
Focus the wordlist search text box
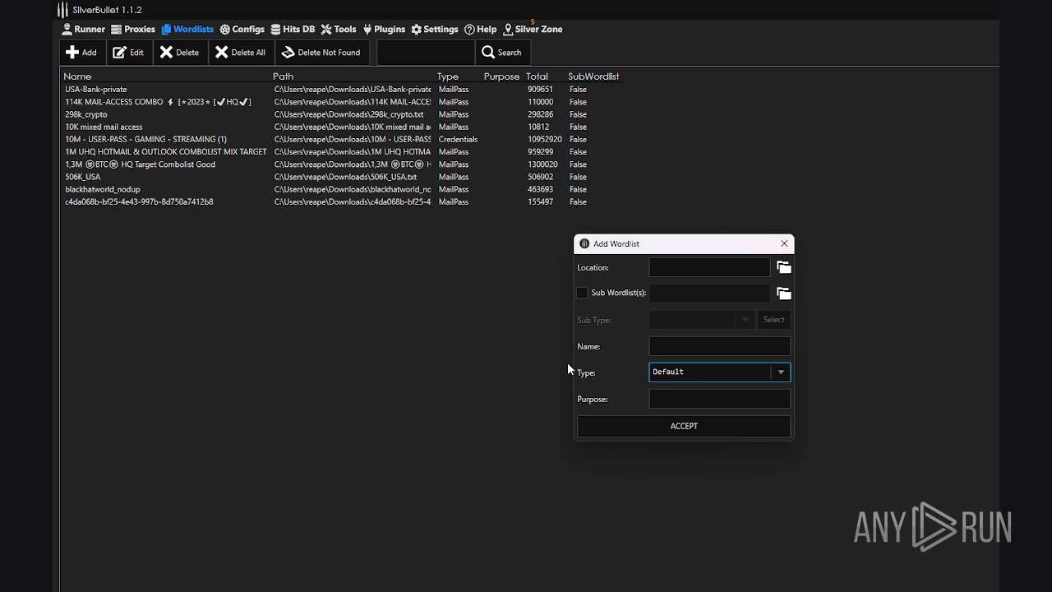(x=426, y=53)
